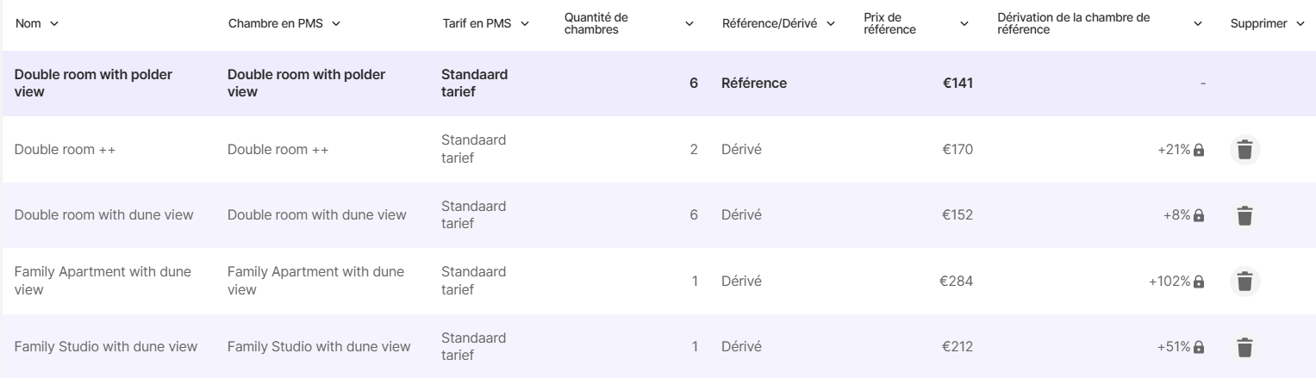
Task: Remove the Family Studio with dune view row
Action: pos(1244,347)
